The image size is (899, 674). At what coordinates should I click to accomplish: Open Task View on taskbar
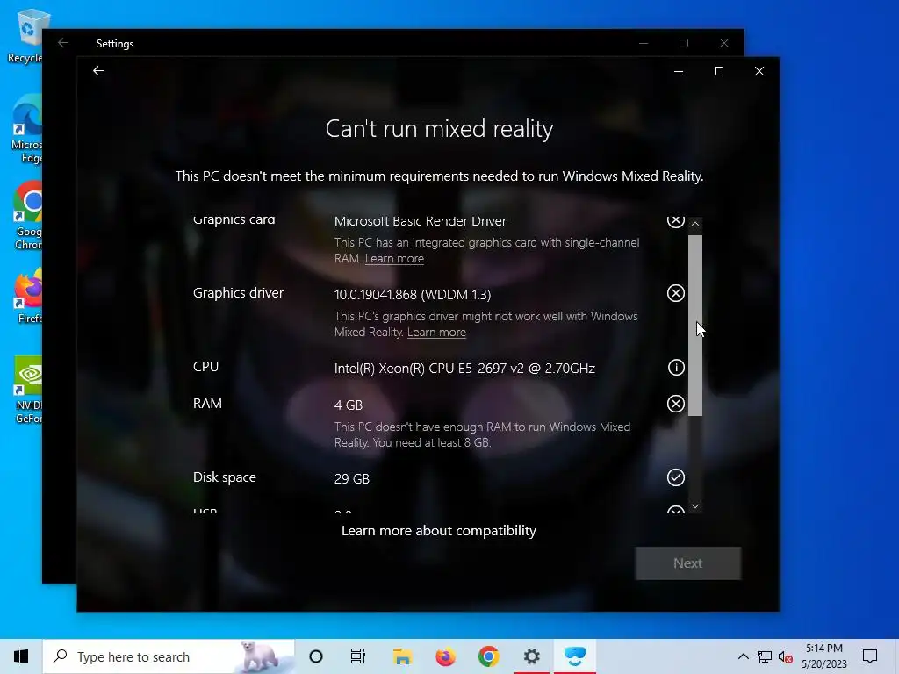point(358,656)
